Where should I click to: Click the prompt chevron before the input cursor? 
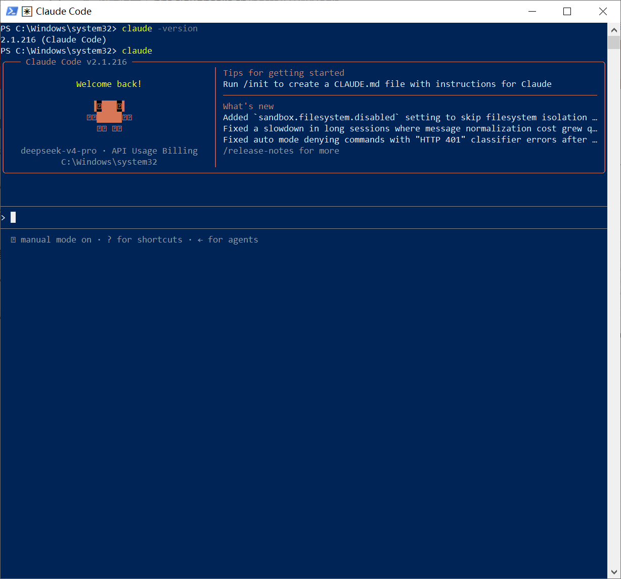4,217
